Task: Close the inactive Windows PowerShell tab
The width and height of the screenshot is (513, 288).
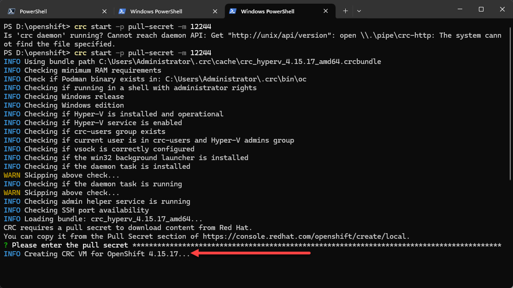Action: pos(215,11)
